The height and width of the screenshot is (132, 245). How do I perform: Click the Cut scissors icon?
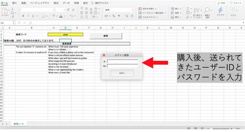[12, 9]
